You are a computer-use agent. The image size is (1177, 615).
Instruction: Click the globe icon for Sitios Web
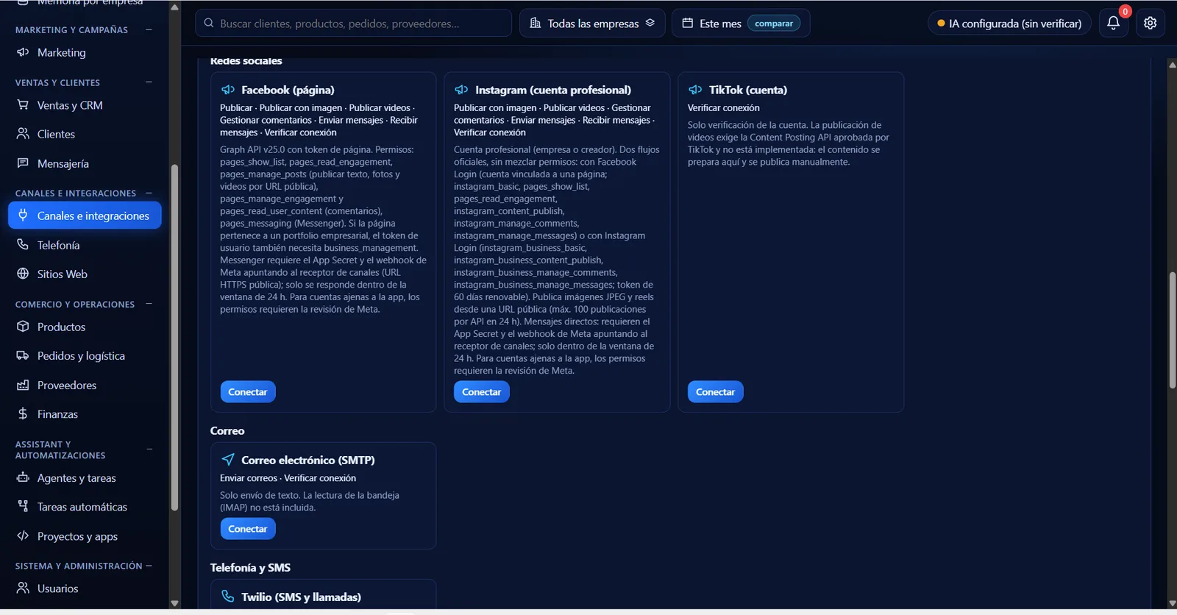point(23,274)
